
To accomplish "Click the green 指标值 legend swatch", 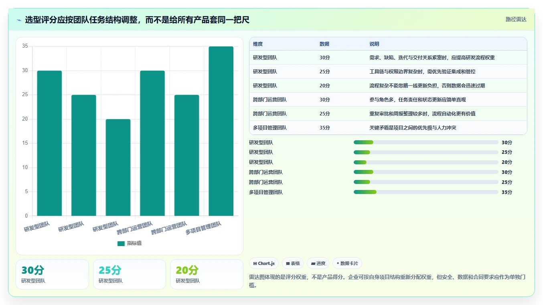I will point(121,244).
